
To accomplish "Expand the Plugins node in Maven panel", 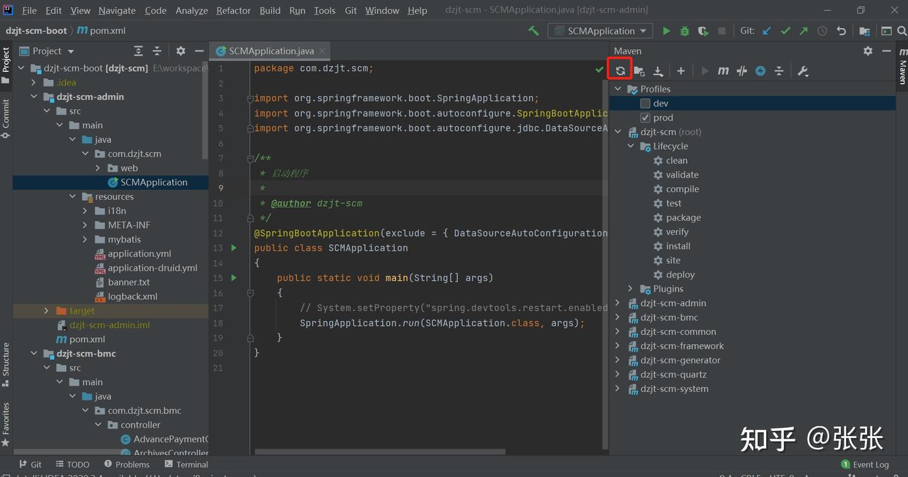I will tap(630, 289).
